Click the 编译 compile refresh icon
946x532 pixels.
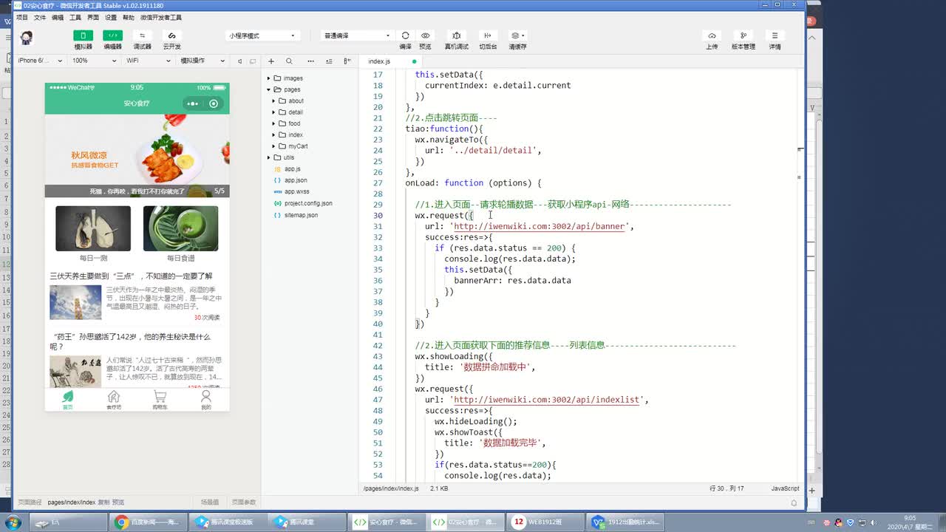pos(405,35)
